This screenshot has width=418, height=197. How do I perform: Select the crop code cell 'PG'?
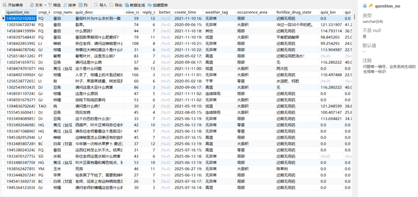point(44,175)
